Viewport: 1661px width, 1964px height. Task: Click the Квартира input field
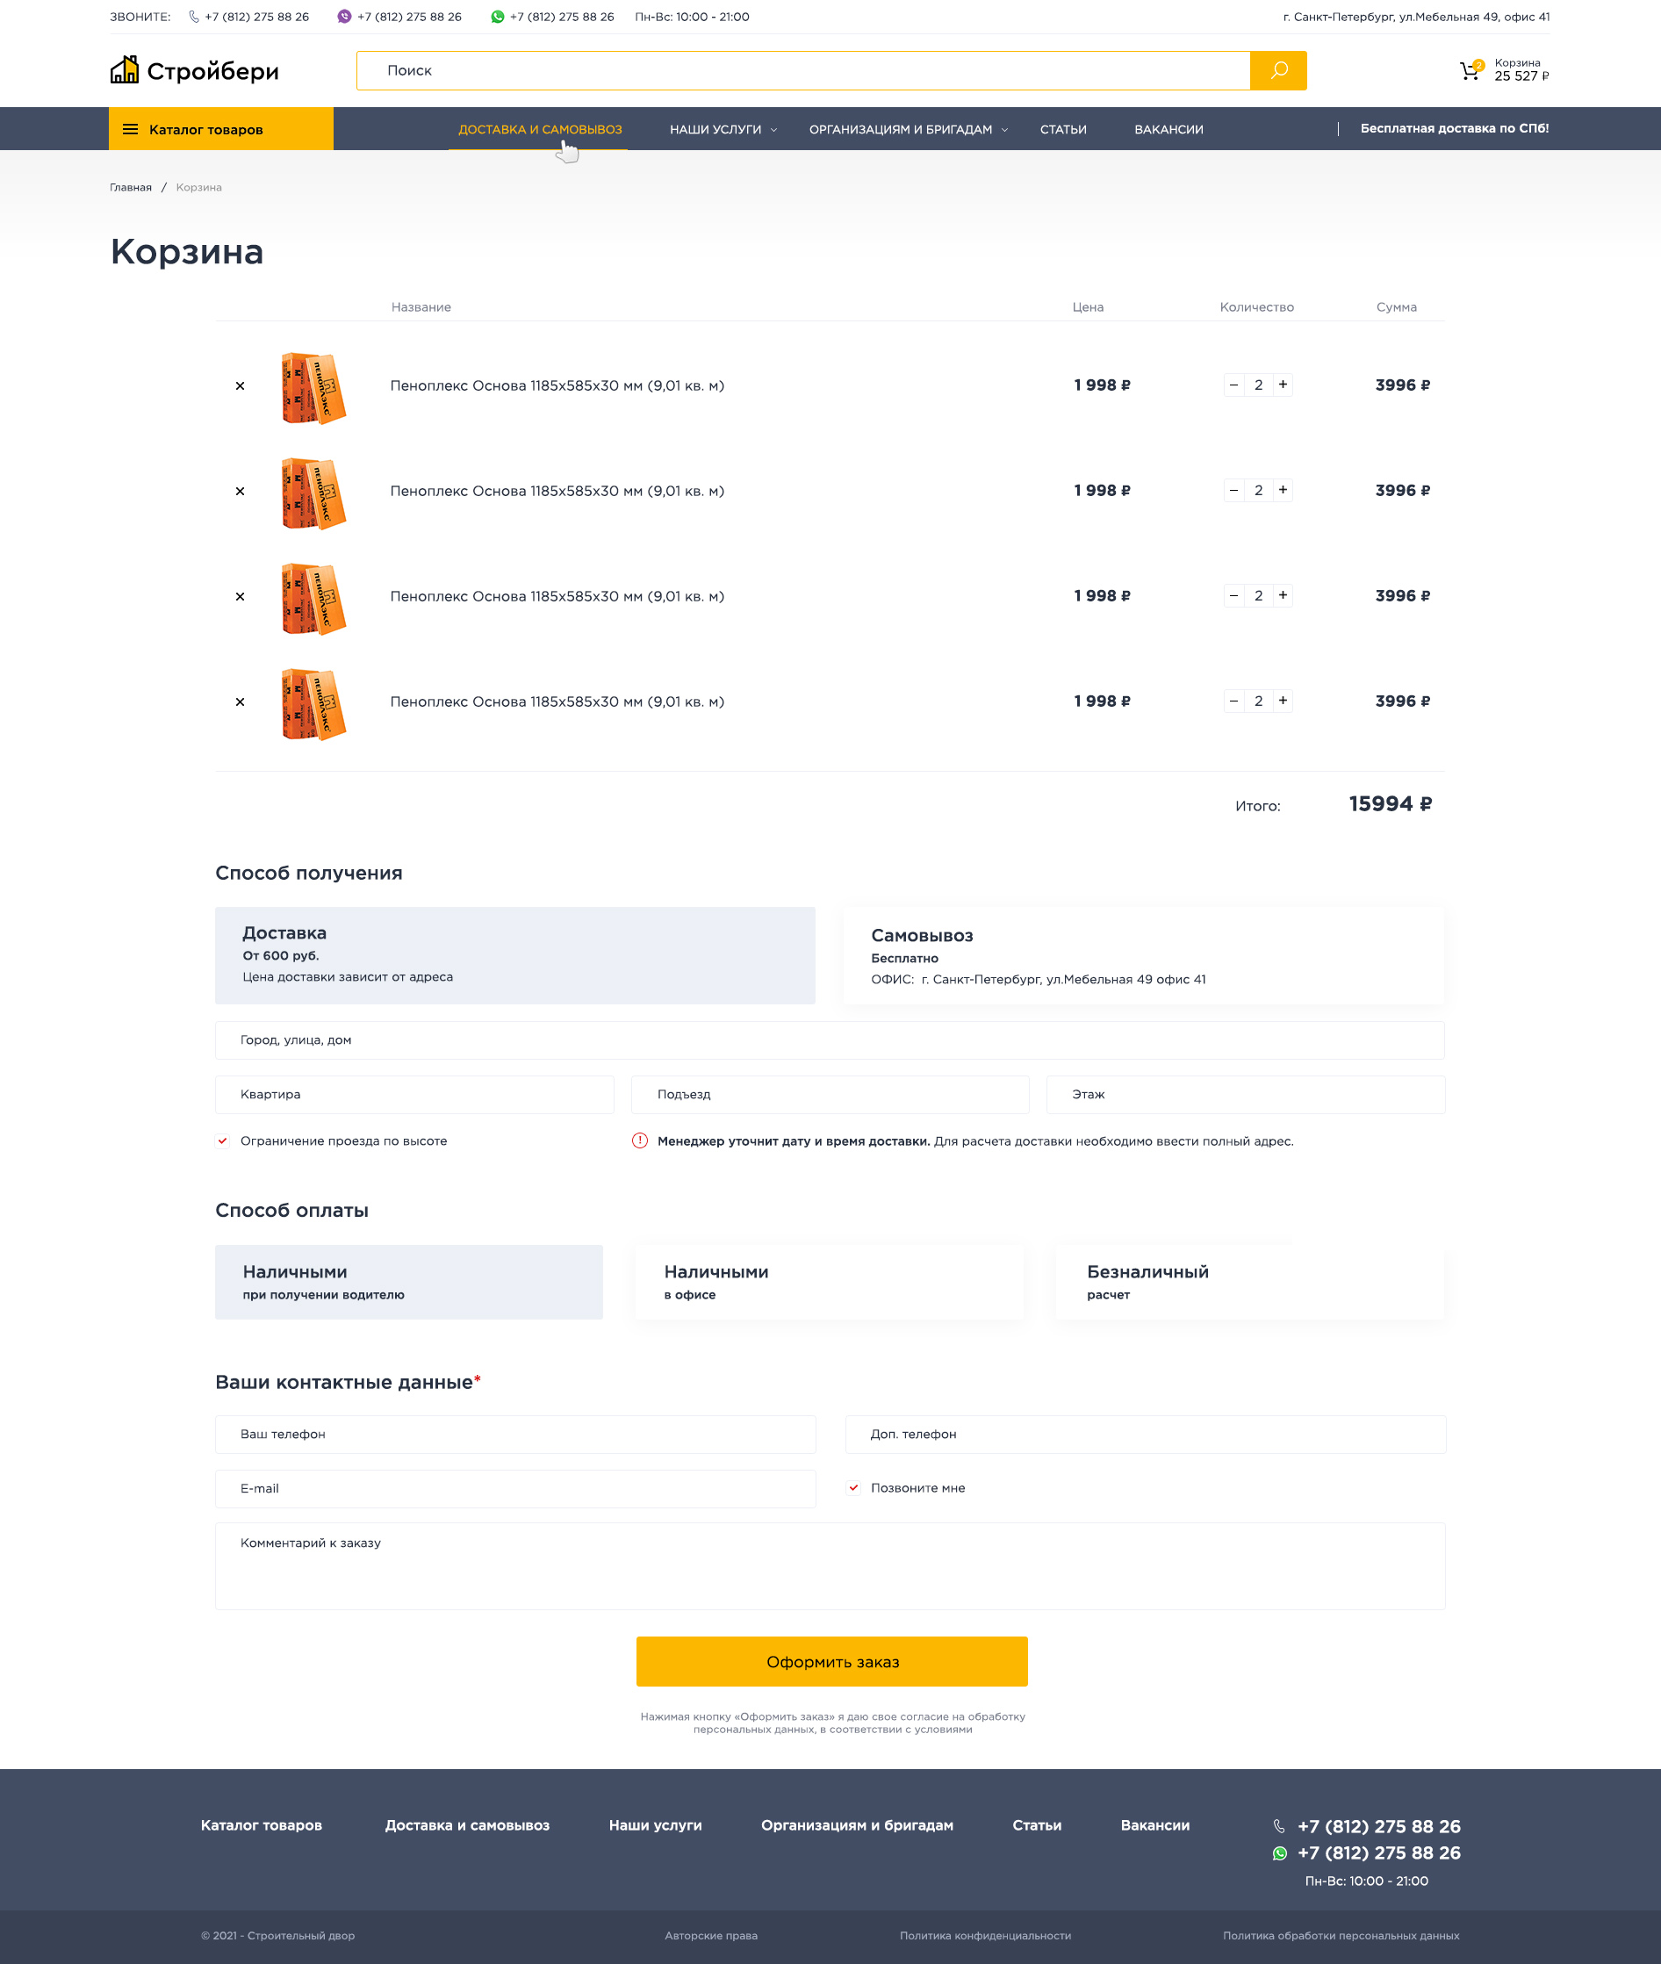click(x=414, y=1095)
